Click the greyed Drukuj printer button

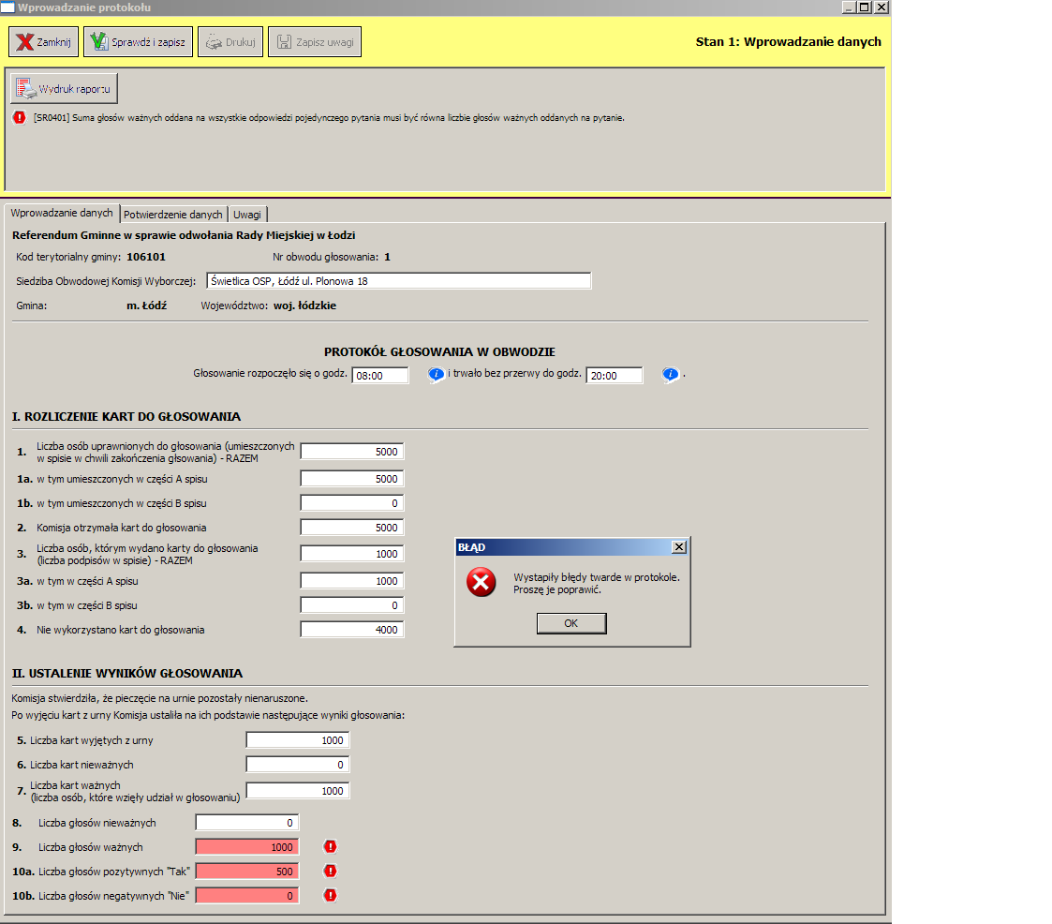pos(230,41)
